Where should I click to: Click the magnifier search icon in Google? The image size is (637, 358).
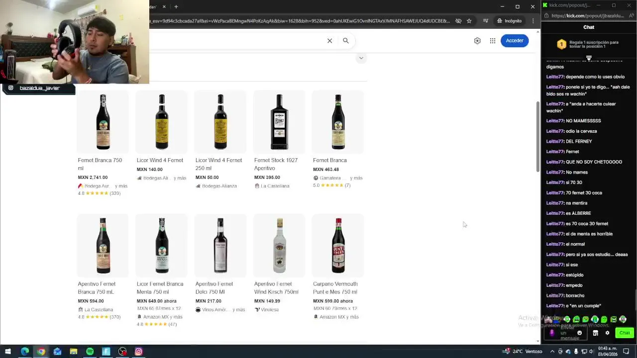[345, 41]
